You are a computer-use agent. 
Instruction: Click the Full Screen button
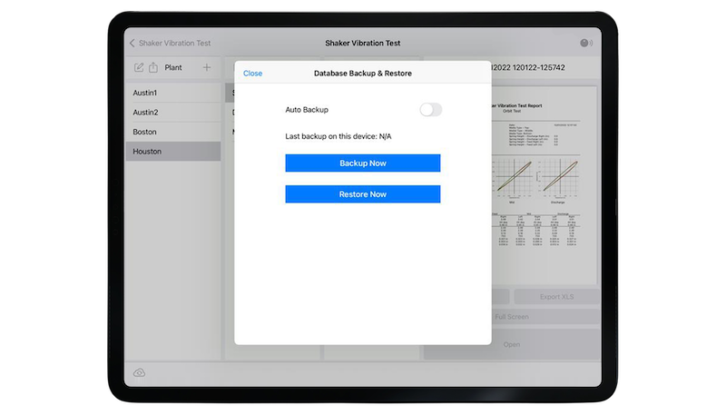click(x=544, y=317)
